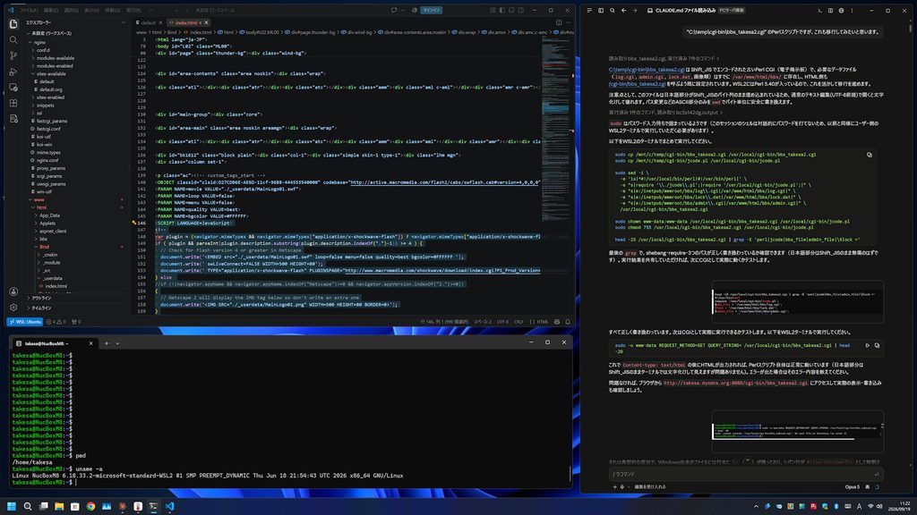Open File Explorer from the taskbar

[x=59, y=506]
